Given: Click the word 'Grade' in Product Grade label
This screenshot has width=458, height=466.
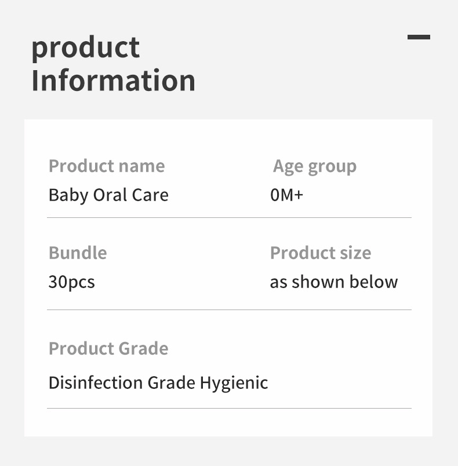Looking at the screenshot, I should (144, 348).
